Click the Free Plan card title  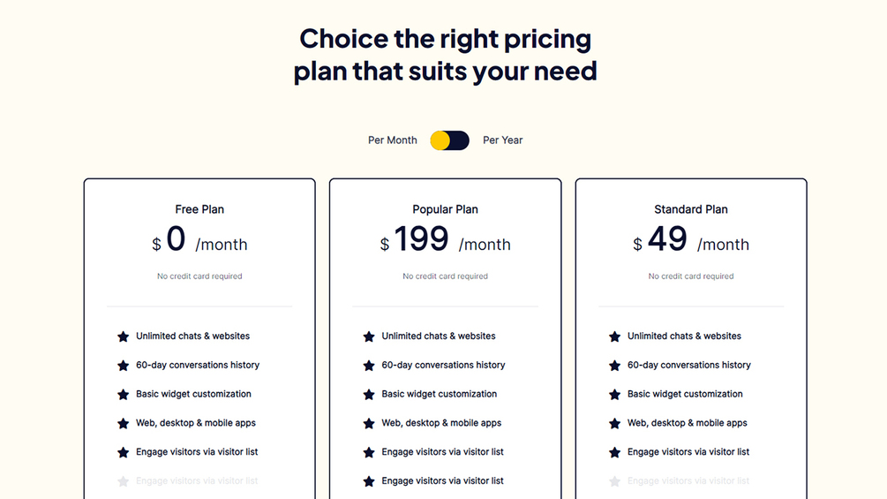click(x=199, y=209)
